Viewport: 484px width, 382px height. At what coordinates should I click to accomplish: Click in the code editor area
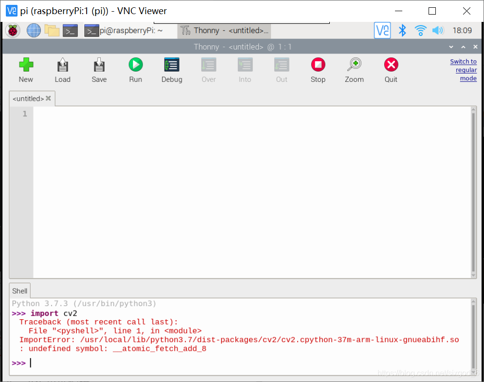point(251,192)
